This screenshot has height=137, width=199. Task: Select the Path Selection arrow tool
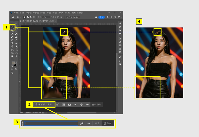[12, 53]
